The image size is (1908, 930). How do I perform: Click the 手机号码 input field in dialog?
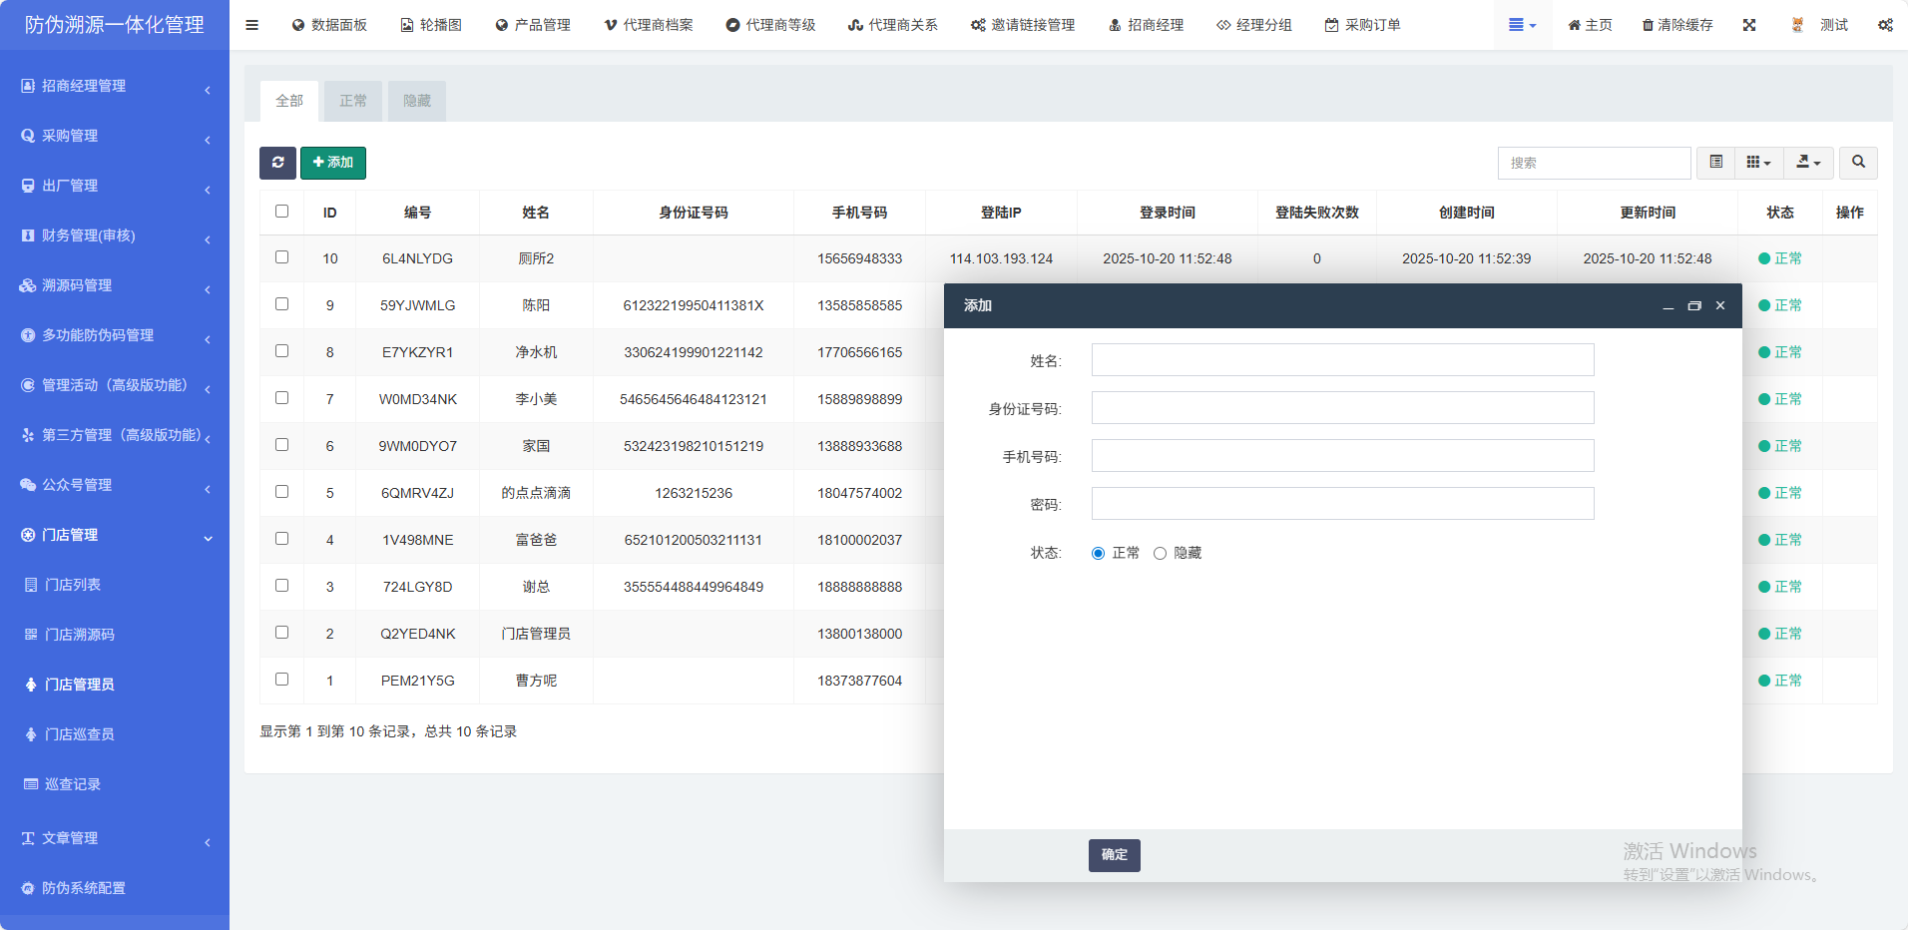pyautogui.click(x=1342, y=456)
